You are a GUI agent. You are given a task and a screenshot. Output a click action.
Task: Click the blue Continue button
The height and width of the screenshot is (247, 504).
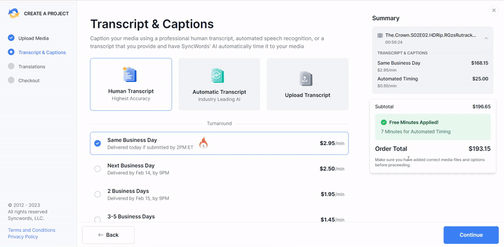pyautogui.click(x=471, y=235)
